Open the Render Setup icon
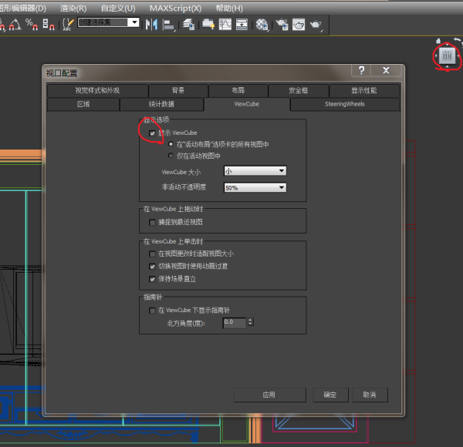Viewport: 463px width, 447px height. tap(282, 24)
